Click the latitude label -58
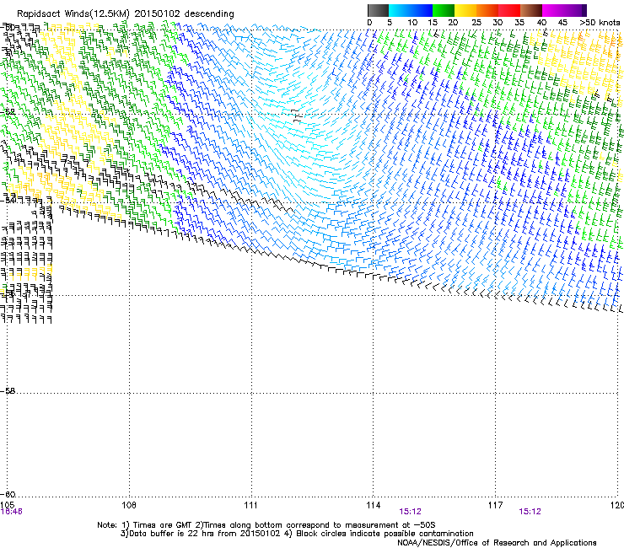 pyautogui.click(x=8, y=391)
